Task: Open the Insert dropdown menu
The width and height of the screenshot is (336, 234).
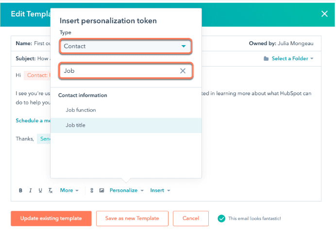Action: click(160, 191)
